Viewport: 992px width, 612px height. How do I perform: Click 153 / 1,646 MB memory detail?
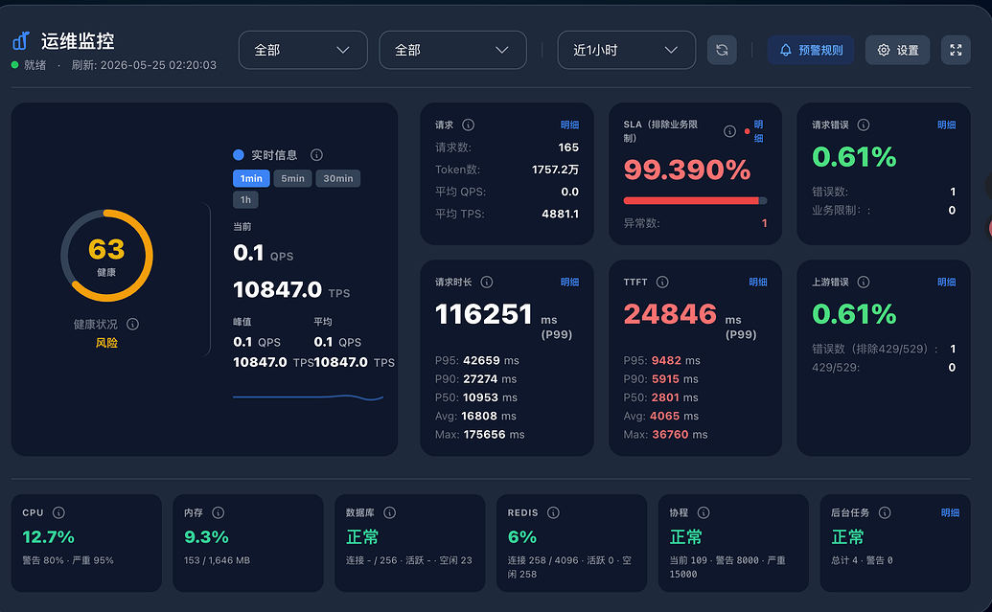point(217,560)
